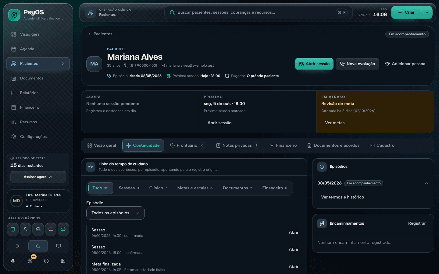Filter timeline by Clínico 7
Screen dimensions: 439x274
tap(158, 188)
